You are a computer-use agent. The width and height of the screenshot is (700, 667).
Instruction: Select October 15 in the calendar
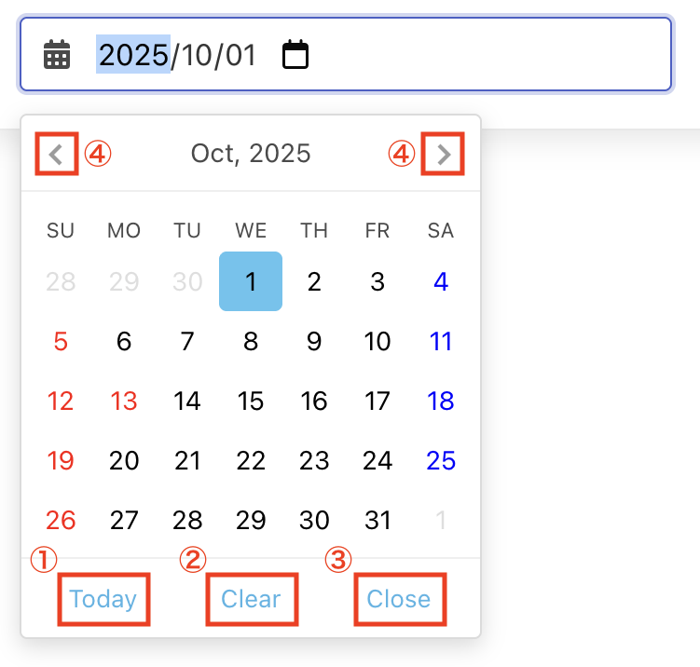(x=251, y=401)
